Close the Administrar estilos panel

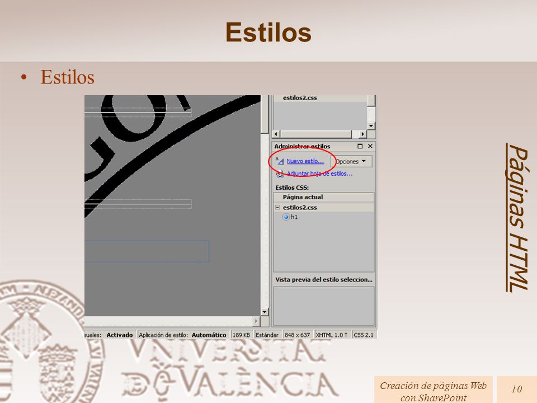[370, 146]
